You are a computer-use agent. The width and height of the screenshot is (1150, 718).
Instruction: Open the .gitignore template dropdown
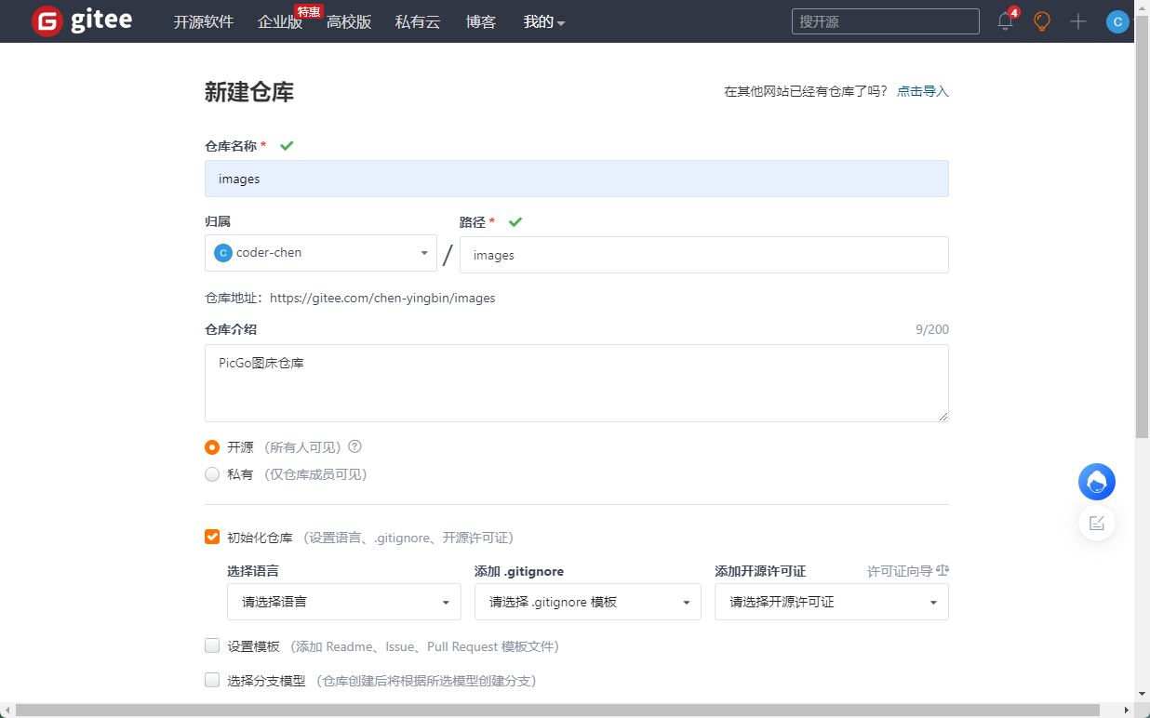[x=588, y=602]
